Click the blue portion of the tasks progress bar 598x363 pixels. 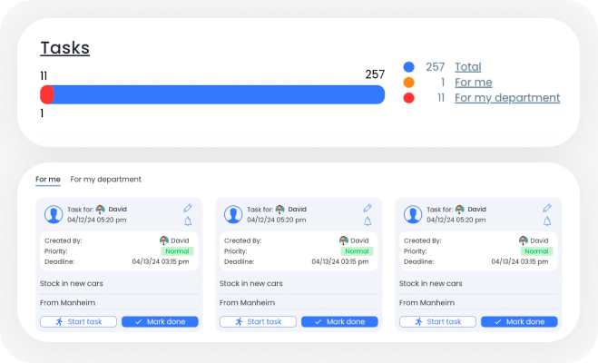coord(220,94)
